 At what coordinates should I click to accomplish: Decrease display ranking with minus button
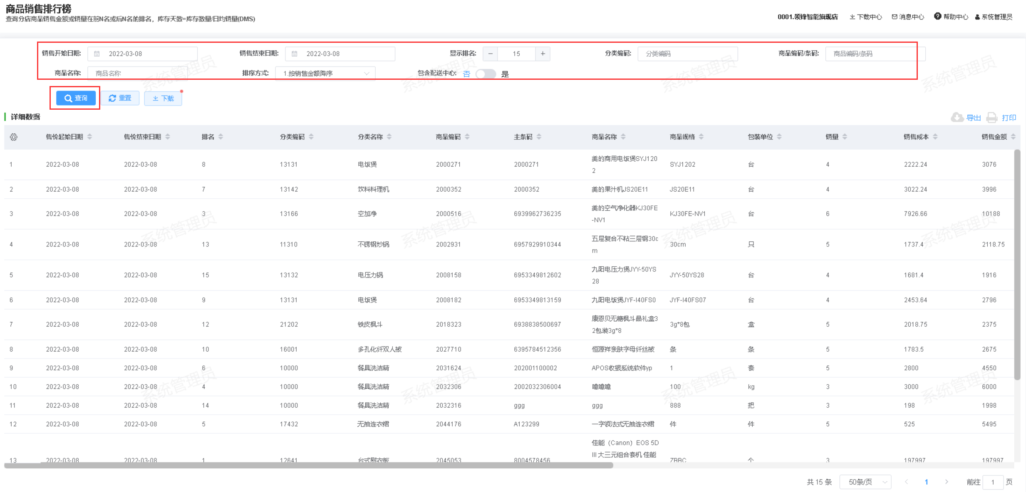[491, 54]
